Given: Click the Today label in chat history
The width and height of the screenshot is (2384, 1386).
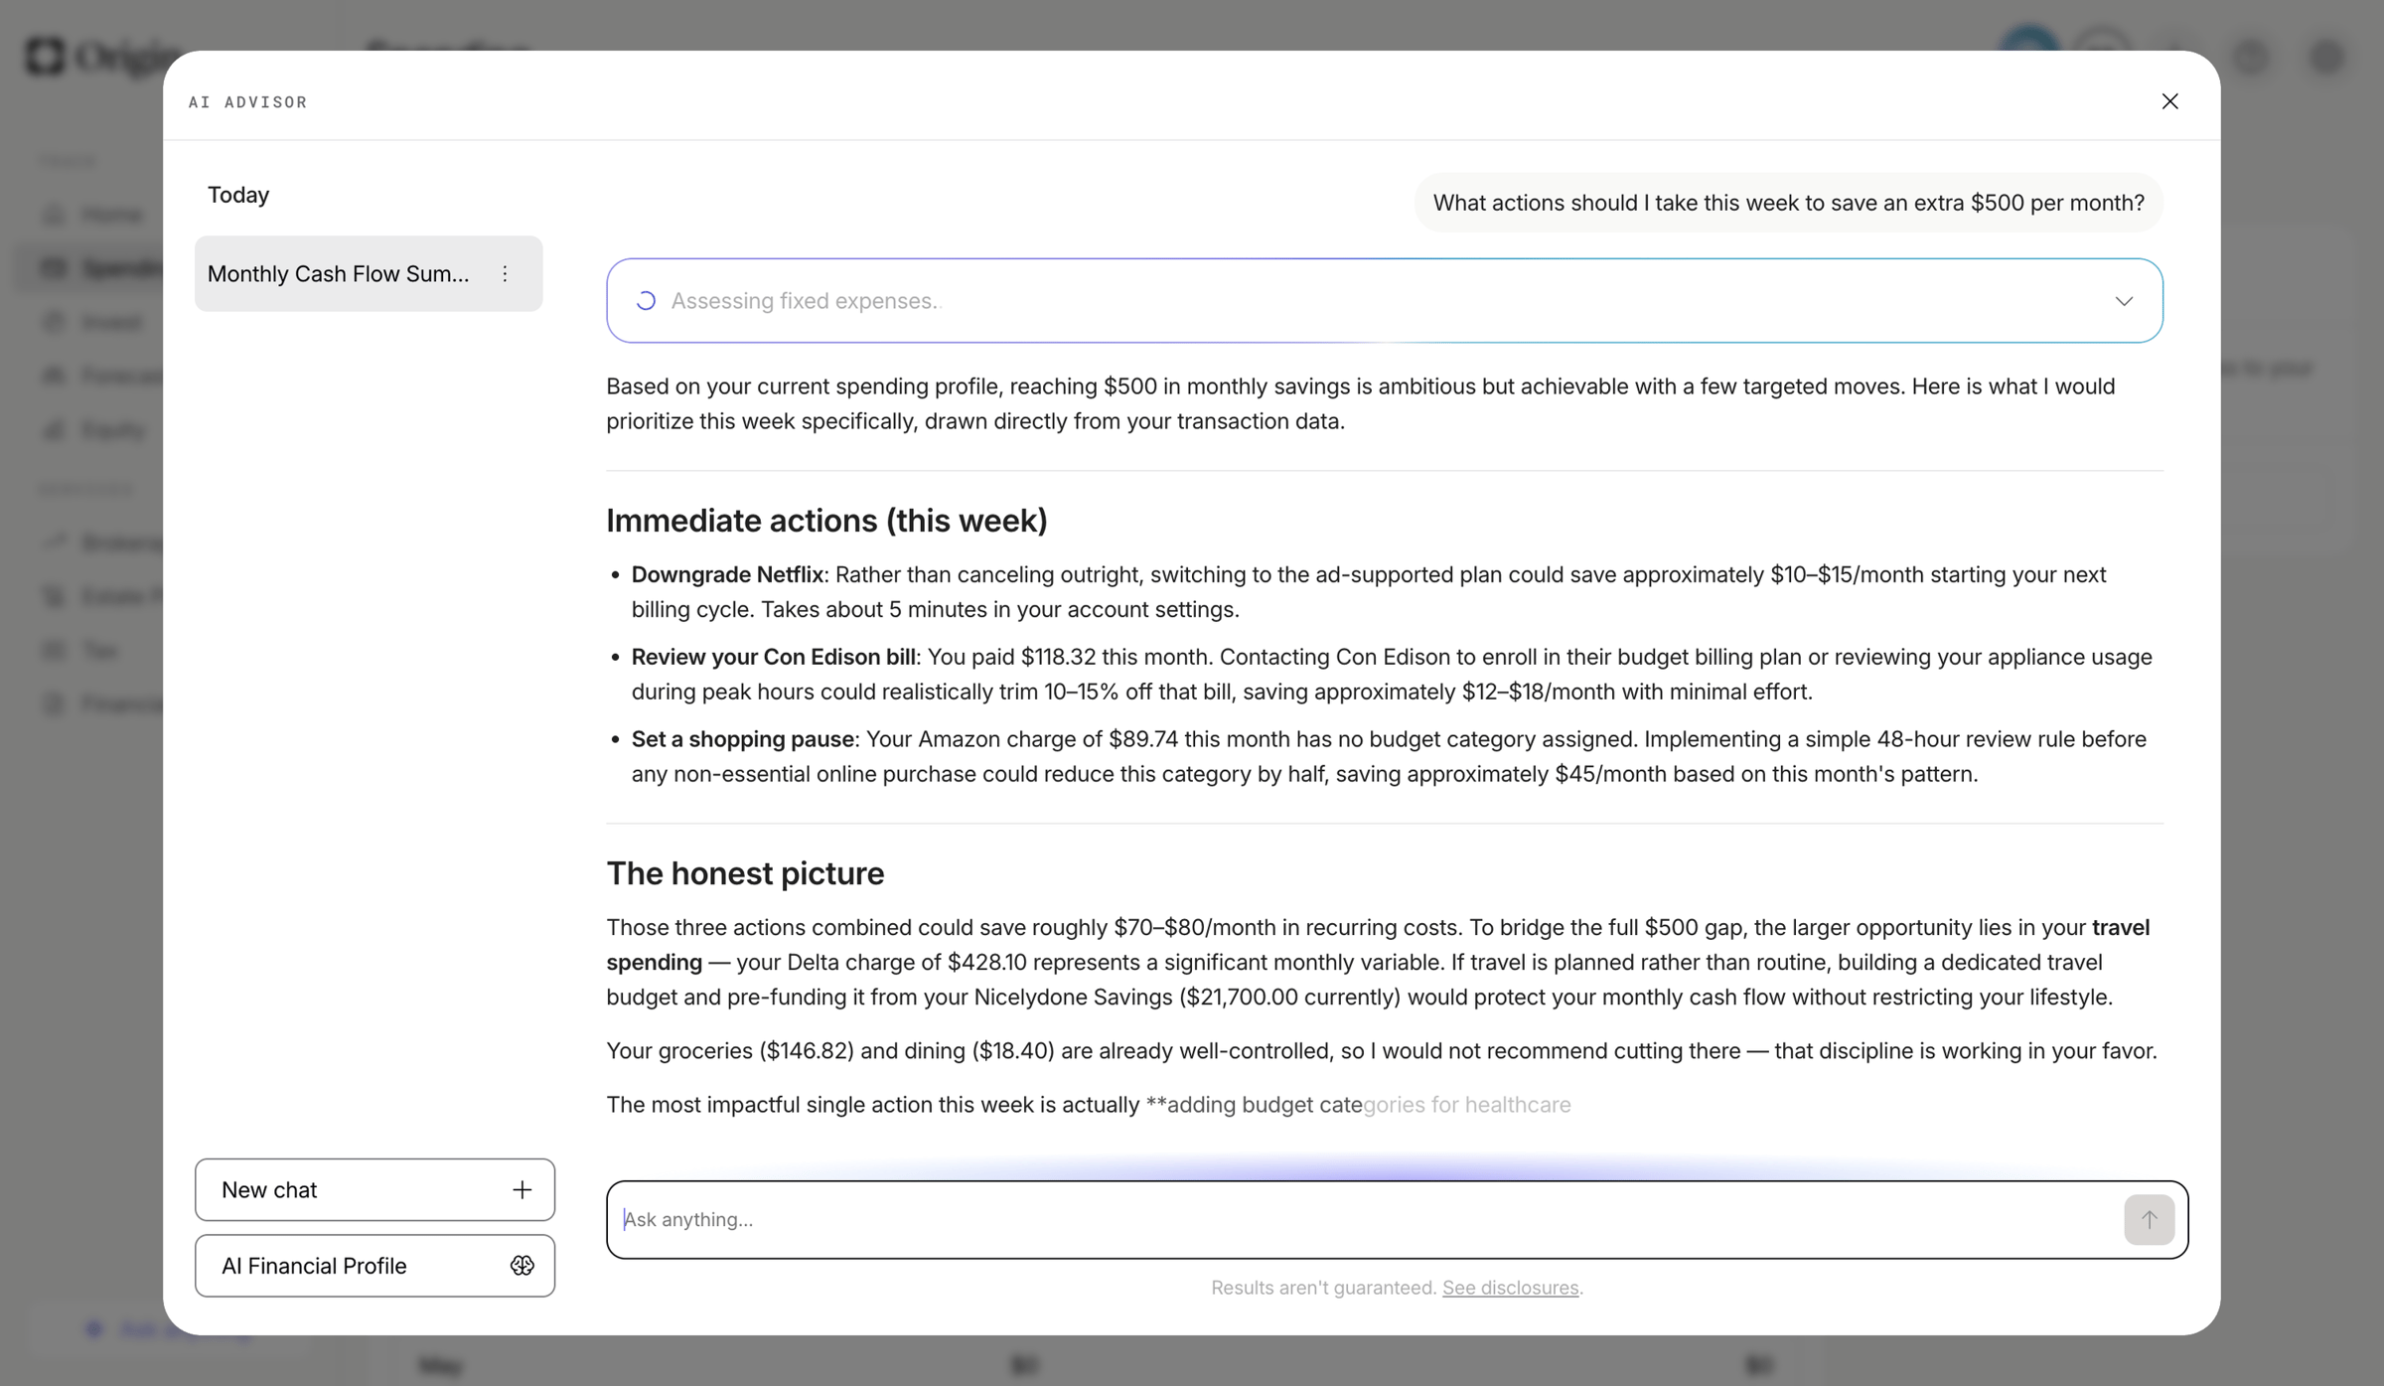Looking at the screenshot, I should click(x=238, y=195).
